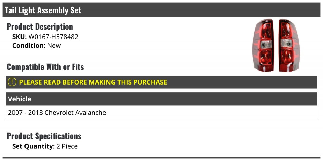Click the Vehicle column header
Image resolution: width=323 pixels, height=161 pixels.
point(20,99)
